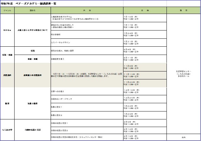Viewport: 201px width, 141px height.
Task: Select the 気象と防災 course name cell
Action: [33, 104]
